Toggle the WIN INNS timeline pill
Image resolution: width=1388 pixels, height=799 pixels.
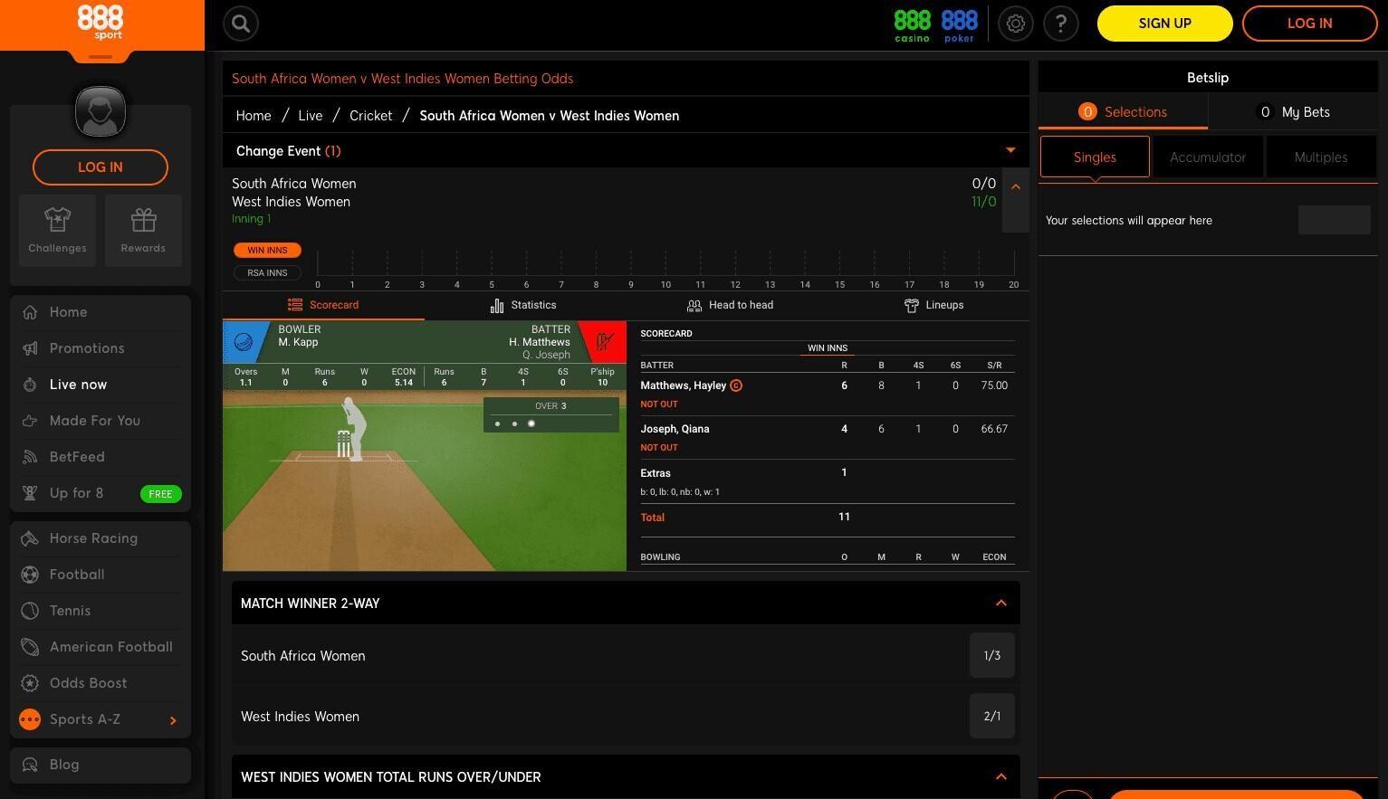tap(267, 250)
